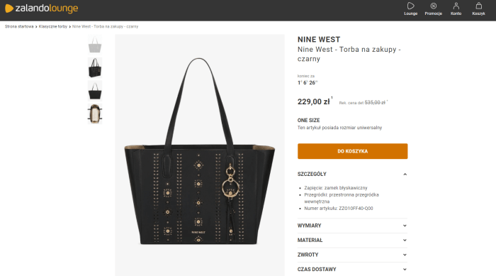
Task: Go to Strona startowa breadcrumb
Action: pos(19,27)
